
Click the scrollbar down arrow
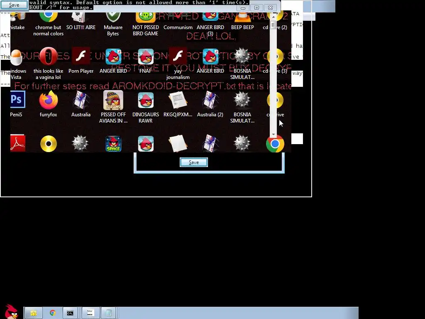(x=273, y=134)
